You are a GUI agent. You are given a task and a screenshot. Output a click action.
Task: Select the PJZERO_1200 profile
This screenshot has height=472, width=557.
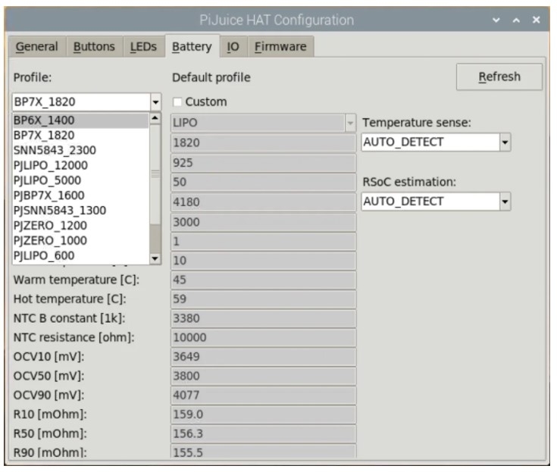pos(80,226)
